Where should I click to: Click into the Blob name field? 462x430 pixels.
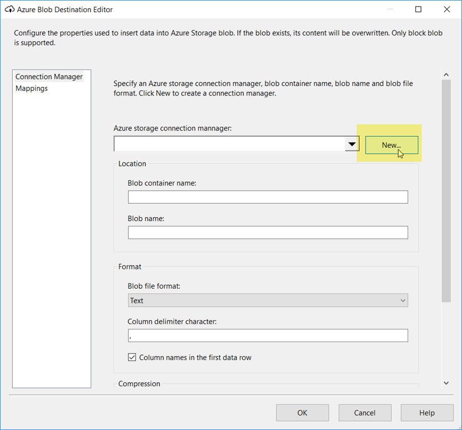(x=267, y=232)
